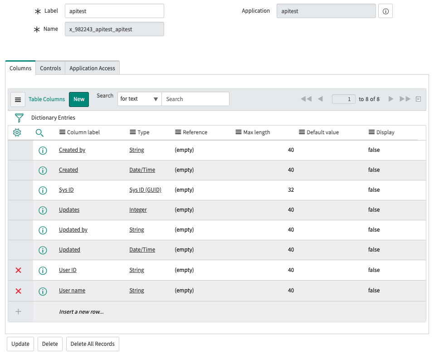Open the 'for text' search dropdown
Viewport: 434px width, 354px height.
139,98
